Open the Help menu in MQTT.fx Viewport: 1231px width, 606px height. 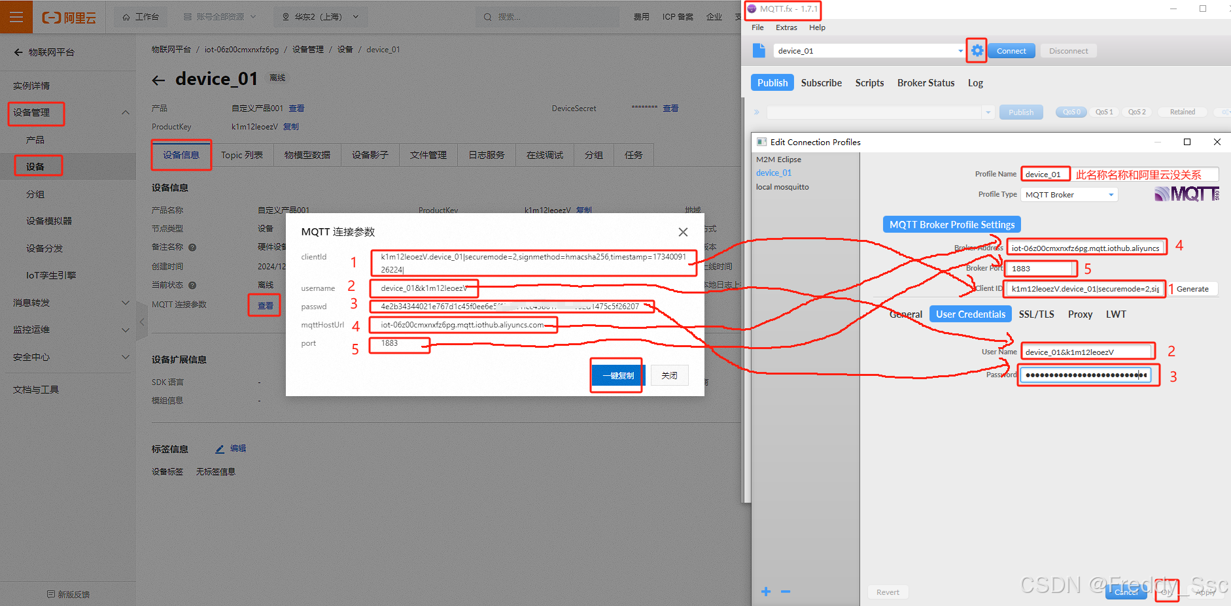coord(817,27)
